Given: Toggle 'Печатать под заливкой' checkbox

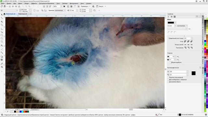Looking at the screenshot, I should coord(168,77).
